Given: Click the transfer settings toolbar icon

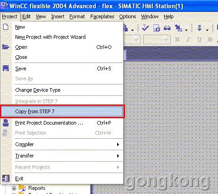Looking at the screenshot, I should [178, 28].
